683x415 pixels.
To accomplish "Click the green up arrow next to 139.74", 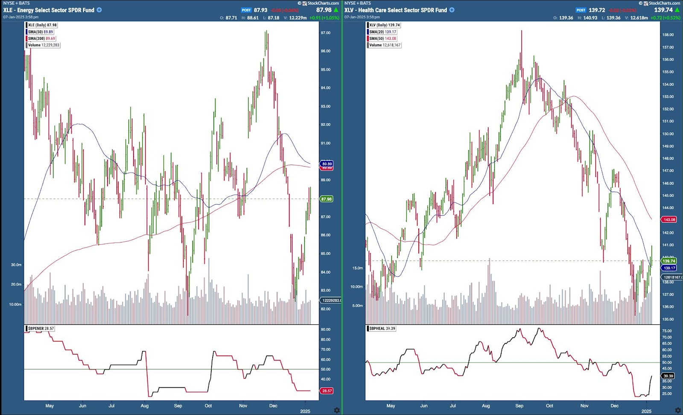I will (677, 10).
